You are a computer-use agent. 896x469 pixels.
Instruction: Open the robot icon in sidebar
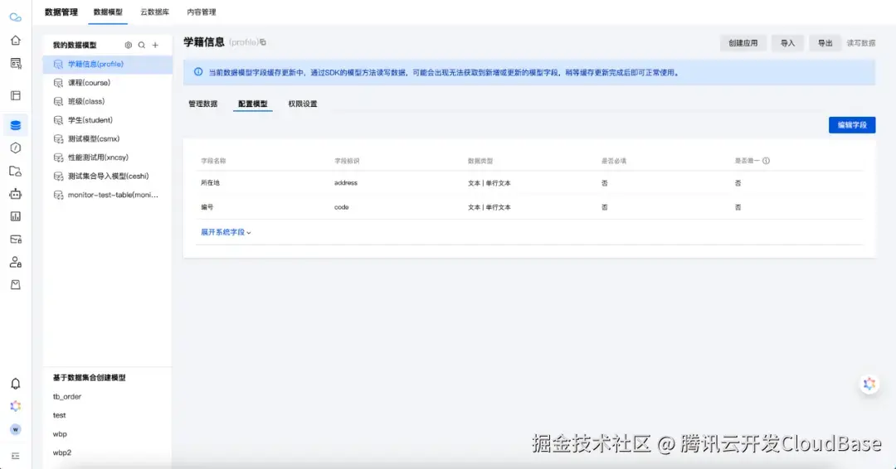(16, 194)
